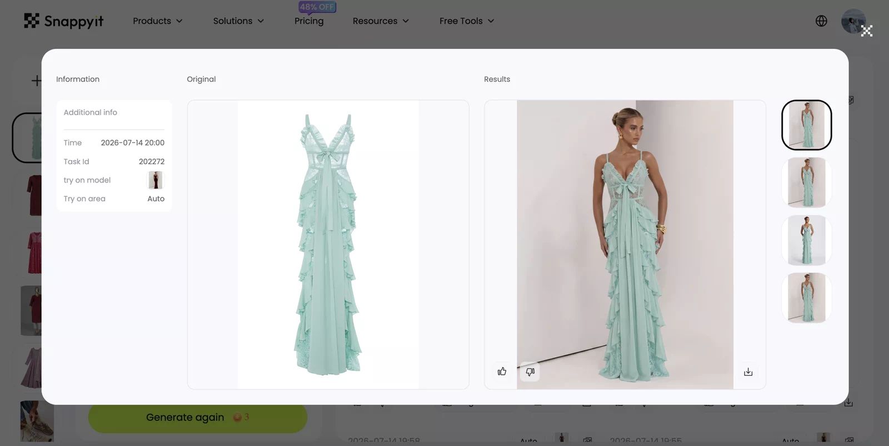The width and height of the screenshot is (889, 446).
Task: Select the sneakers thumbnail in sidebar
Action: [x=37, y=421]
